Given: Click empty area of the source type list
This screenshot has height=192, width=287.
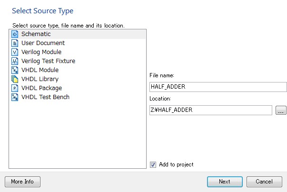Looking at the screenshot, I should 78,135.
